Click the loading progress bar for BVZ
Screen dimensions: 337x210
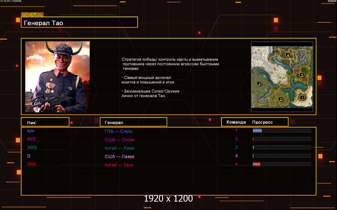(282, 139)
